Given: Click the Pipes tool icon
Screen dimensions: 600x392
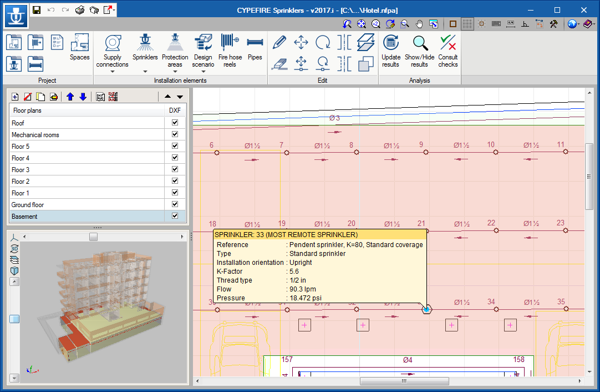Looking at the screenshot, I should pyautogui.click(x=255, y=43).
